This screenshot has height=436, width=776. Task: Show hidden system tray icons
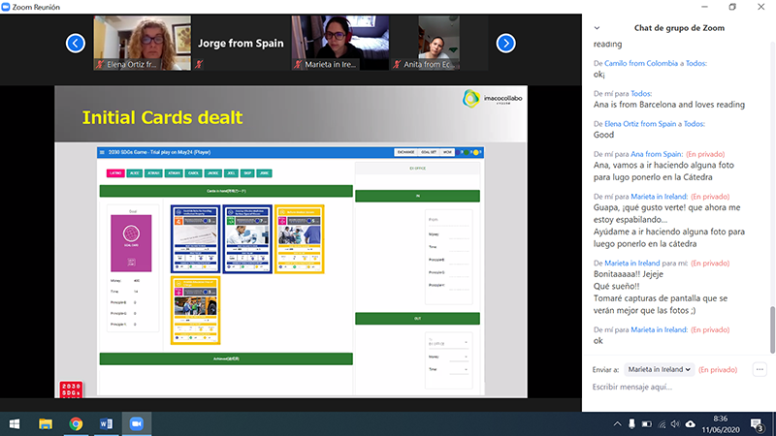[618, 423]
